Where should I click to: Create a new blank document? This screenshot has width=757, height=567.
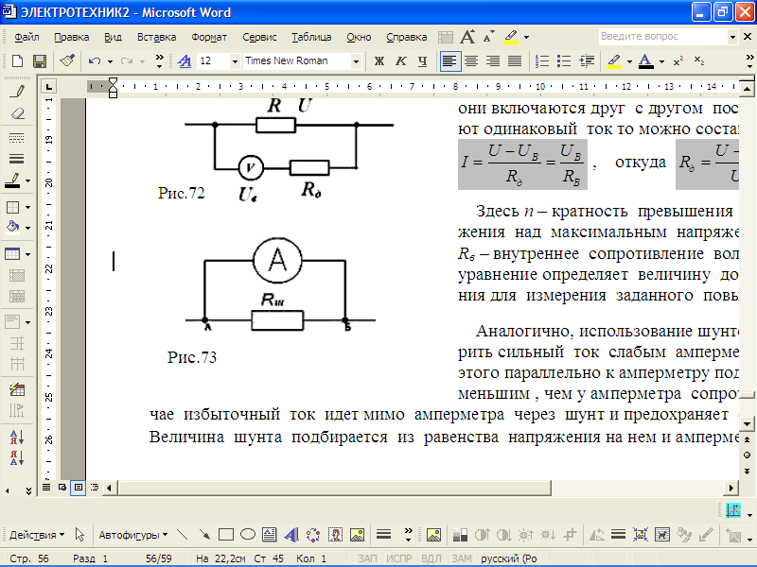tap(17, 60)
